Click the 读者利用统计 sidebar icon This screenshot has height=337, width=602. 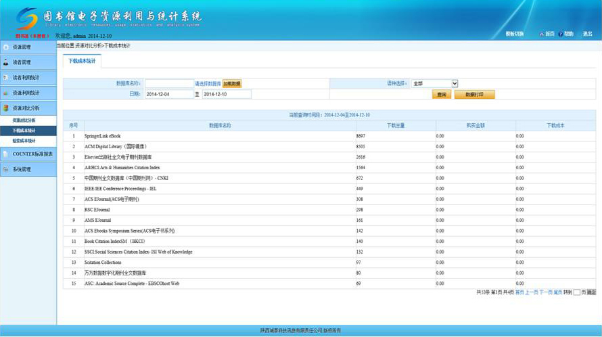[6, 78]
